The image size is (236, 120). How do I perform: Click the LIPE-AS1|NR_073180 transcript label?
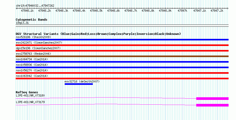tap(30, 95)
